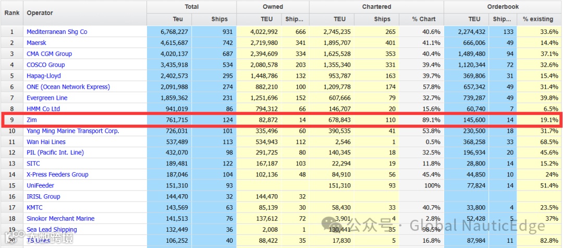The image size is (563, 248).
Task: Select IRISL's owned TEU 144,470
Action: (259, 196)
